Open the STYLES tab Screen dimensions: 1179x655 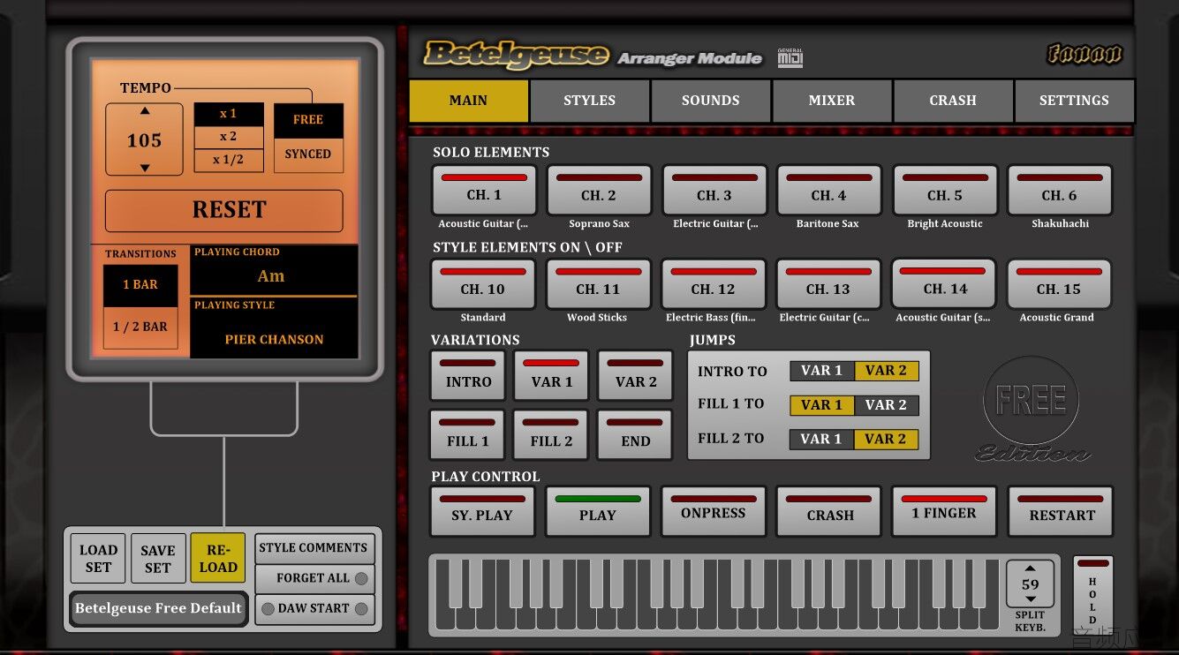tap(589, 101)
